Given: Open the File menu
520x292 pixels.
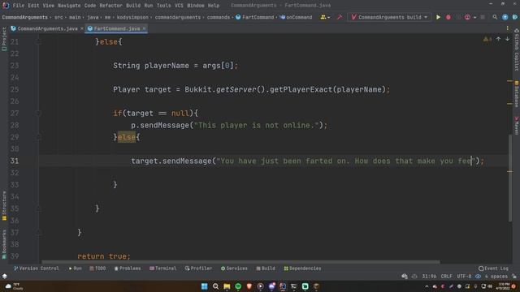Looking at the screenshot, I should click(x=18, y=6).
